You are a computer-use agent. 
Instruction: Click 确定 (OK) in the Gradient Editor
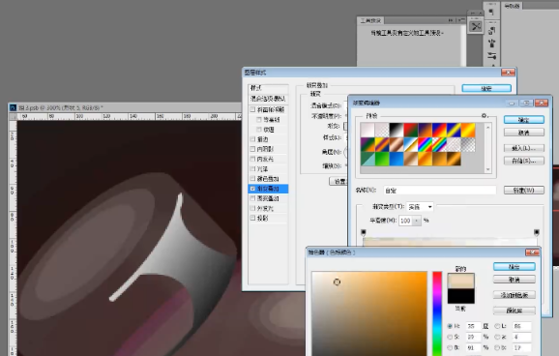click(x=524, y=120)
